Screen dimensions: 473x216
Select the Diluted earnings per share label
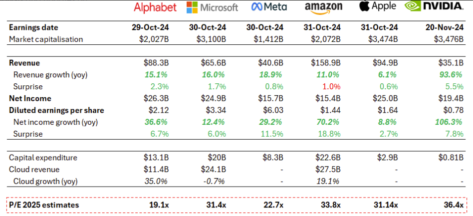click(x=56, y=110)
